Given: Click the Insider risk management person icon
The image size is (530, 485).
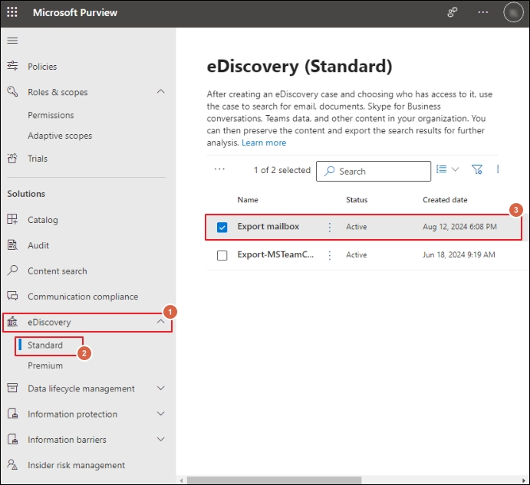Looking at the screenshot, I should click(12, 464).
